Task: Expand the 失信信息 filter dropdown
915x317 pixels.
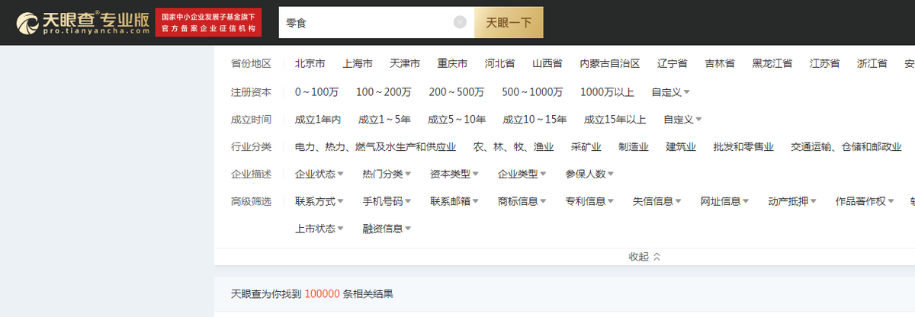Action: pyautogui.click(x=657, y=202)
